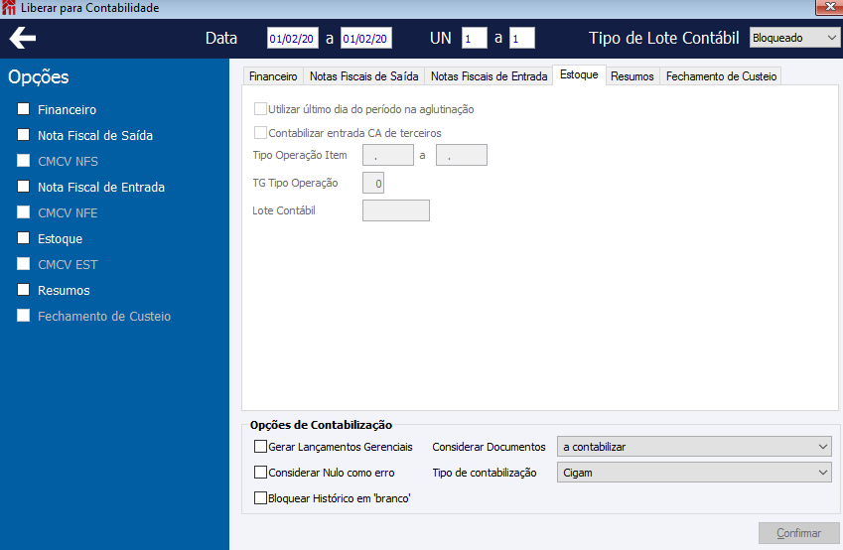This screenshot has width=843, height=550.
Task: Click the Confirmar button
Action: point(799,533)
